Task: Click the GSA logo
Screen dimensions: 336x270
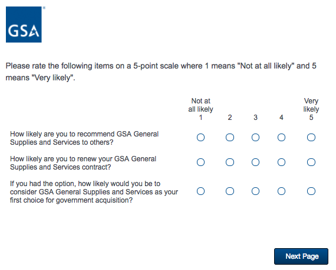Action: (x=24, y=24)
